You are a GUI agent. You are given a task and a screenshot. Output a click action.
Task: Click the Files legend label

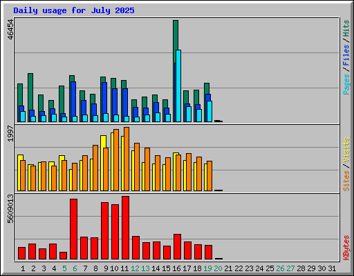[346, 55]
